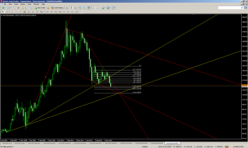Screen dimensions: 248x148
Task: Open the New Chart dropdown arrow
Action: tap(5, 8)
